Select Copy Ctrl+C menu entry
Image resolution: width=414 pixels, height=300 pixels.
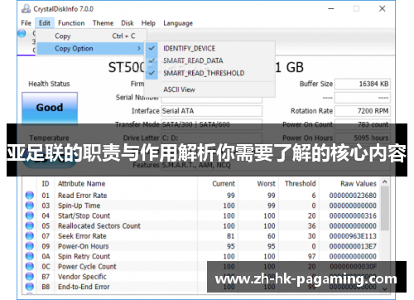(x=91, y=36)
